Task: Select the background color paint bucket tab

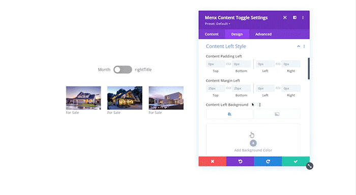Action: (x=229, y=114)
